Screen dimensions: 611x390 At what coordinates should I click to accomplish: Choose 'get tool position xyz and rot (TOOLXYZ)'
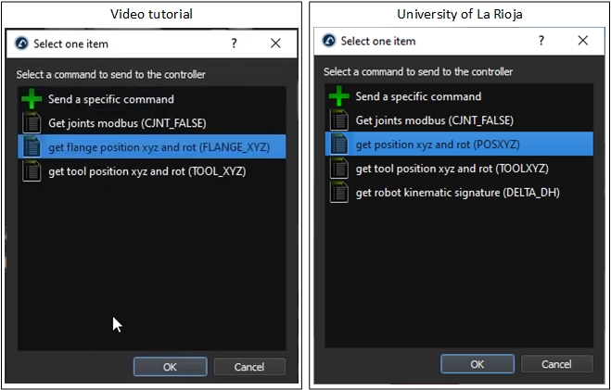[452, 168]
